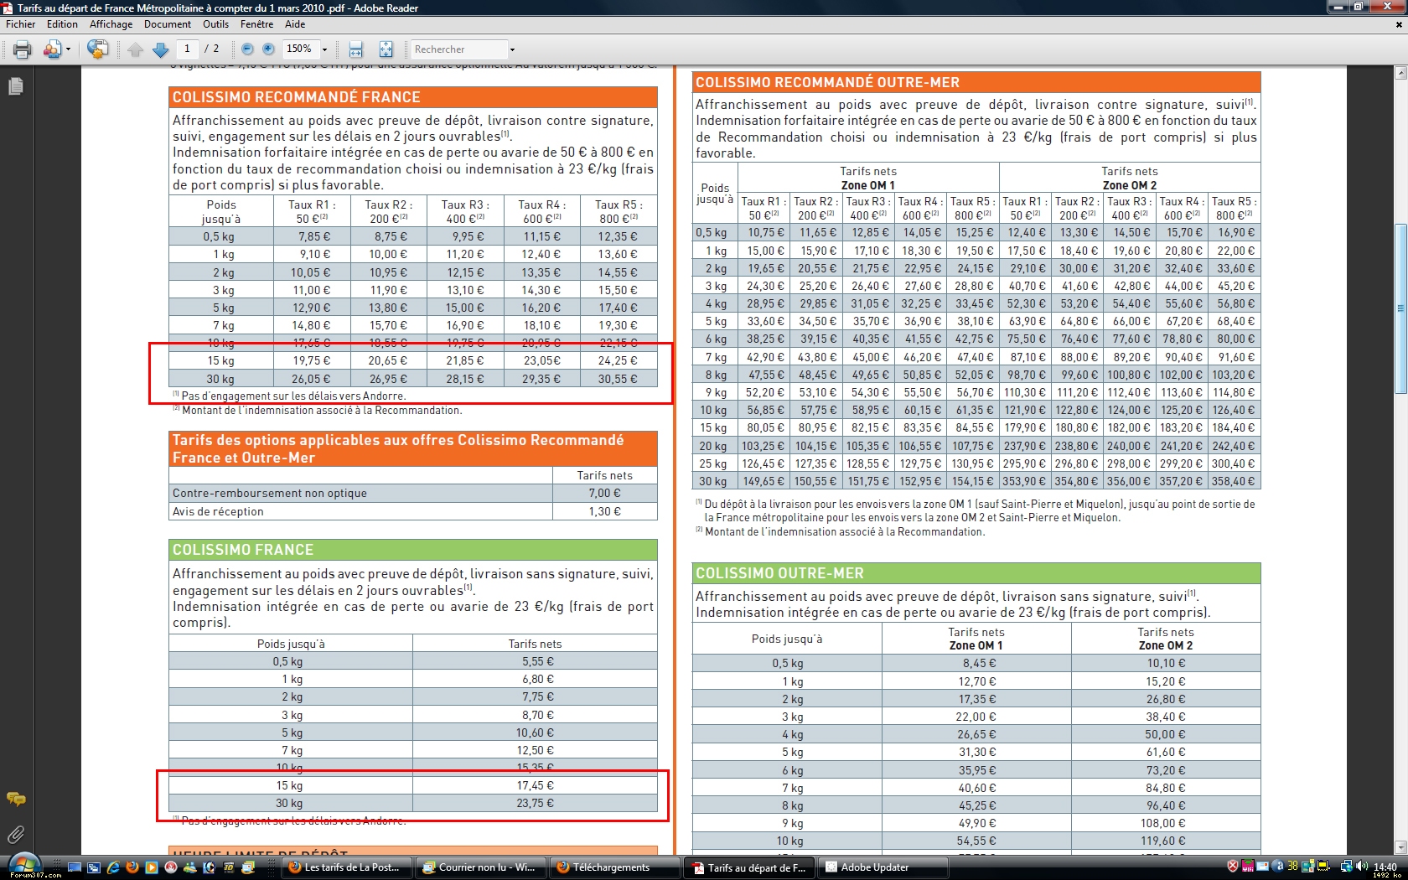The image size is (1408, 880).
Task: Open the Rechercher search options dropdown
Action: (513, 49)
